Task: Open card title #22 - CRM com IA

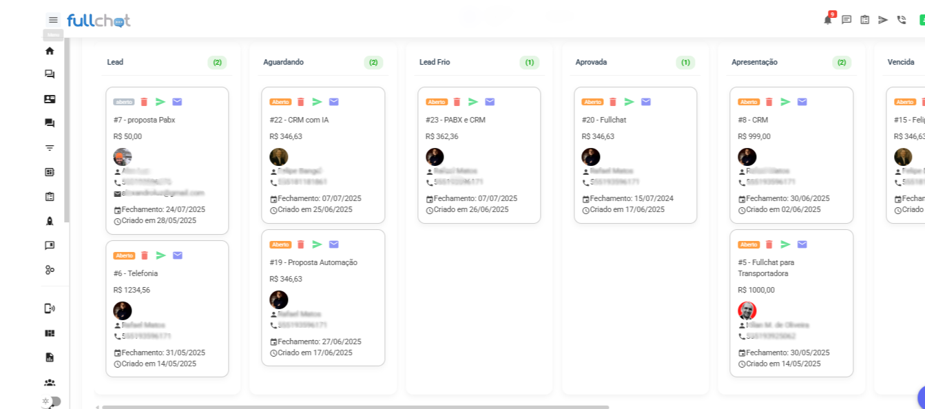Action: [x=299, y=120]
